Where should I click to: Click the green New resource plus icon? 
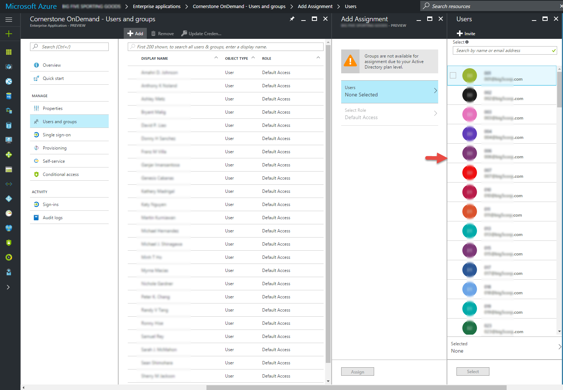[x=9, y=34]
